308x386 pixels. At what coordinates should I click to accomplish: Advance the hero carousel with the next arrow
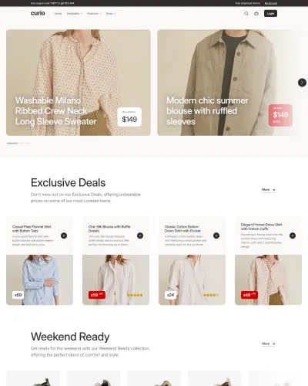302,83
